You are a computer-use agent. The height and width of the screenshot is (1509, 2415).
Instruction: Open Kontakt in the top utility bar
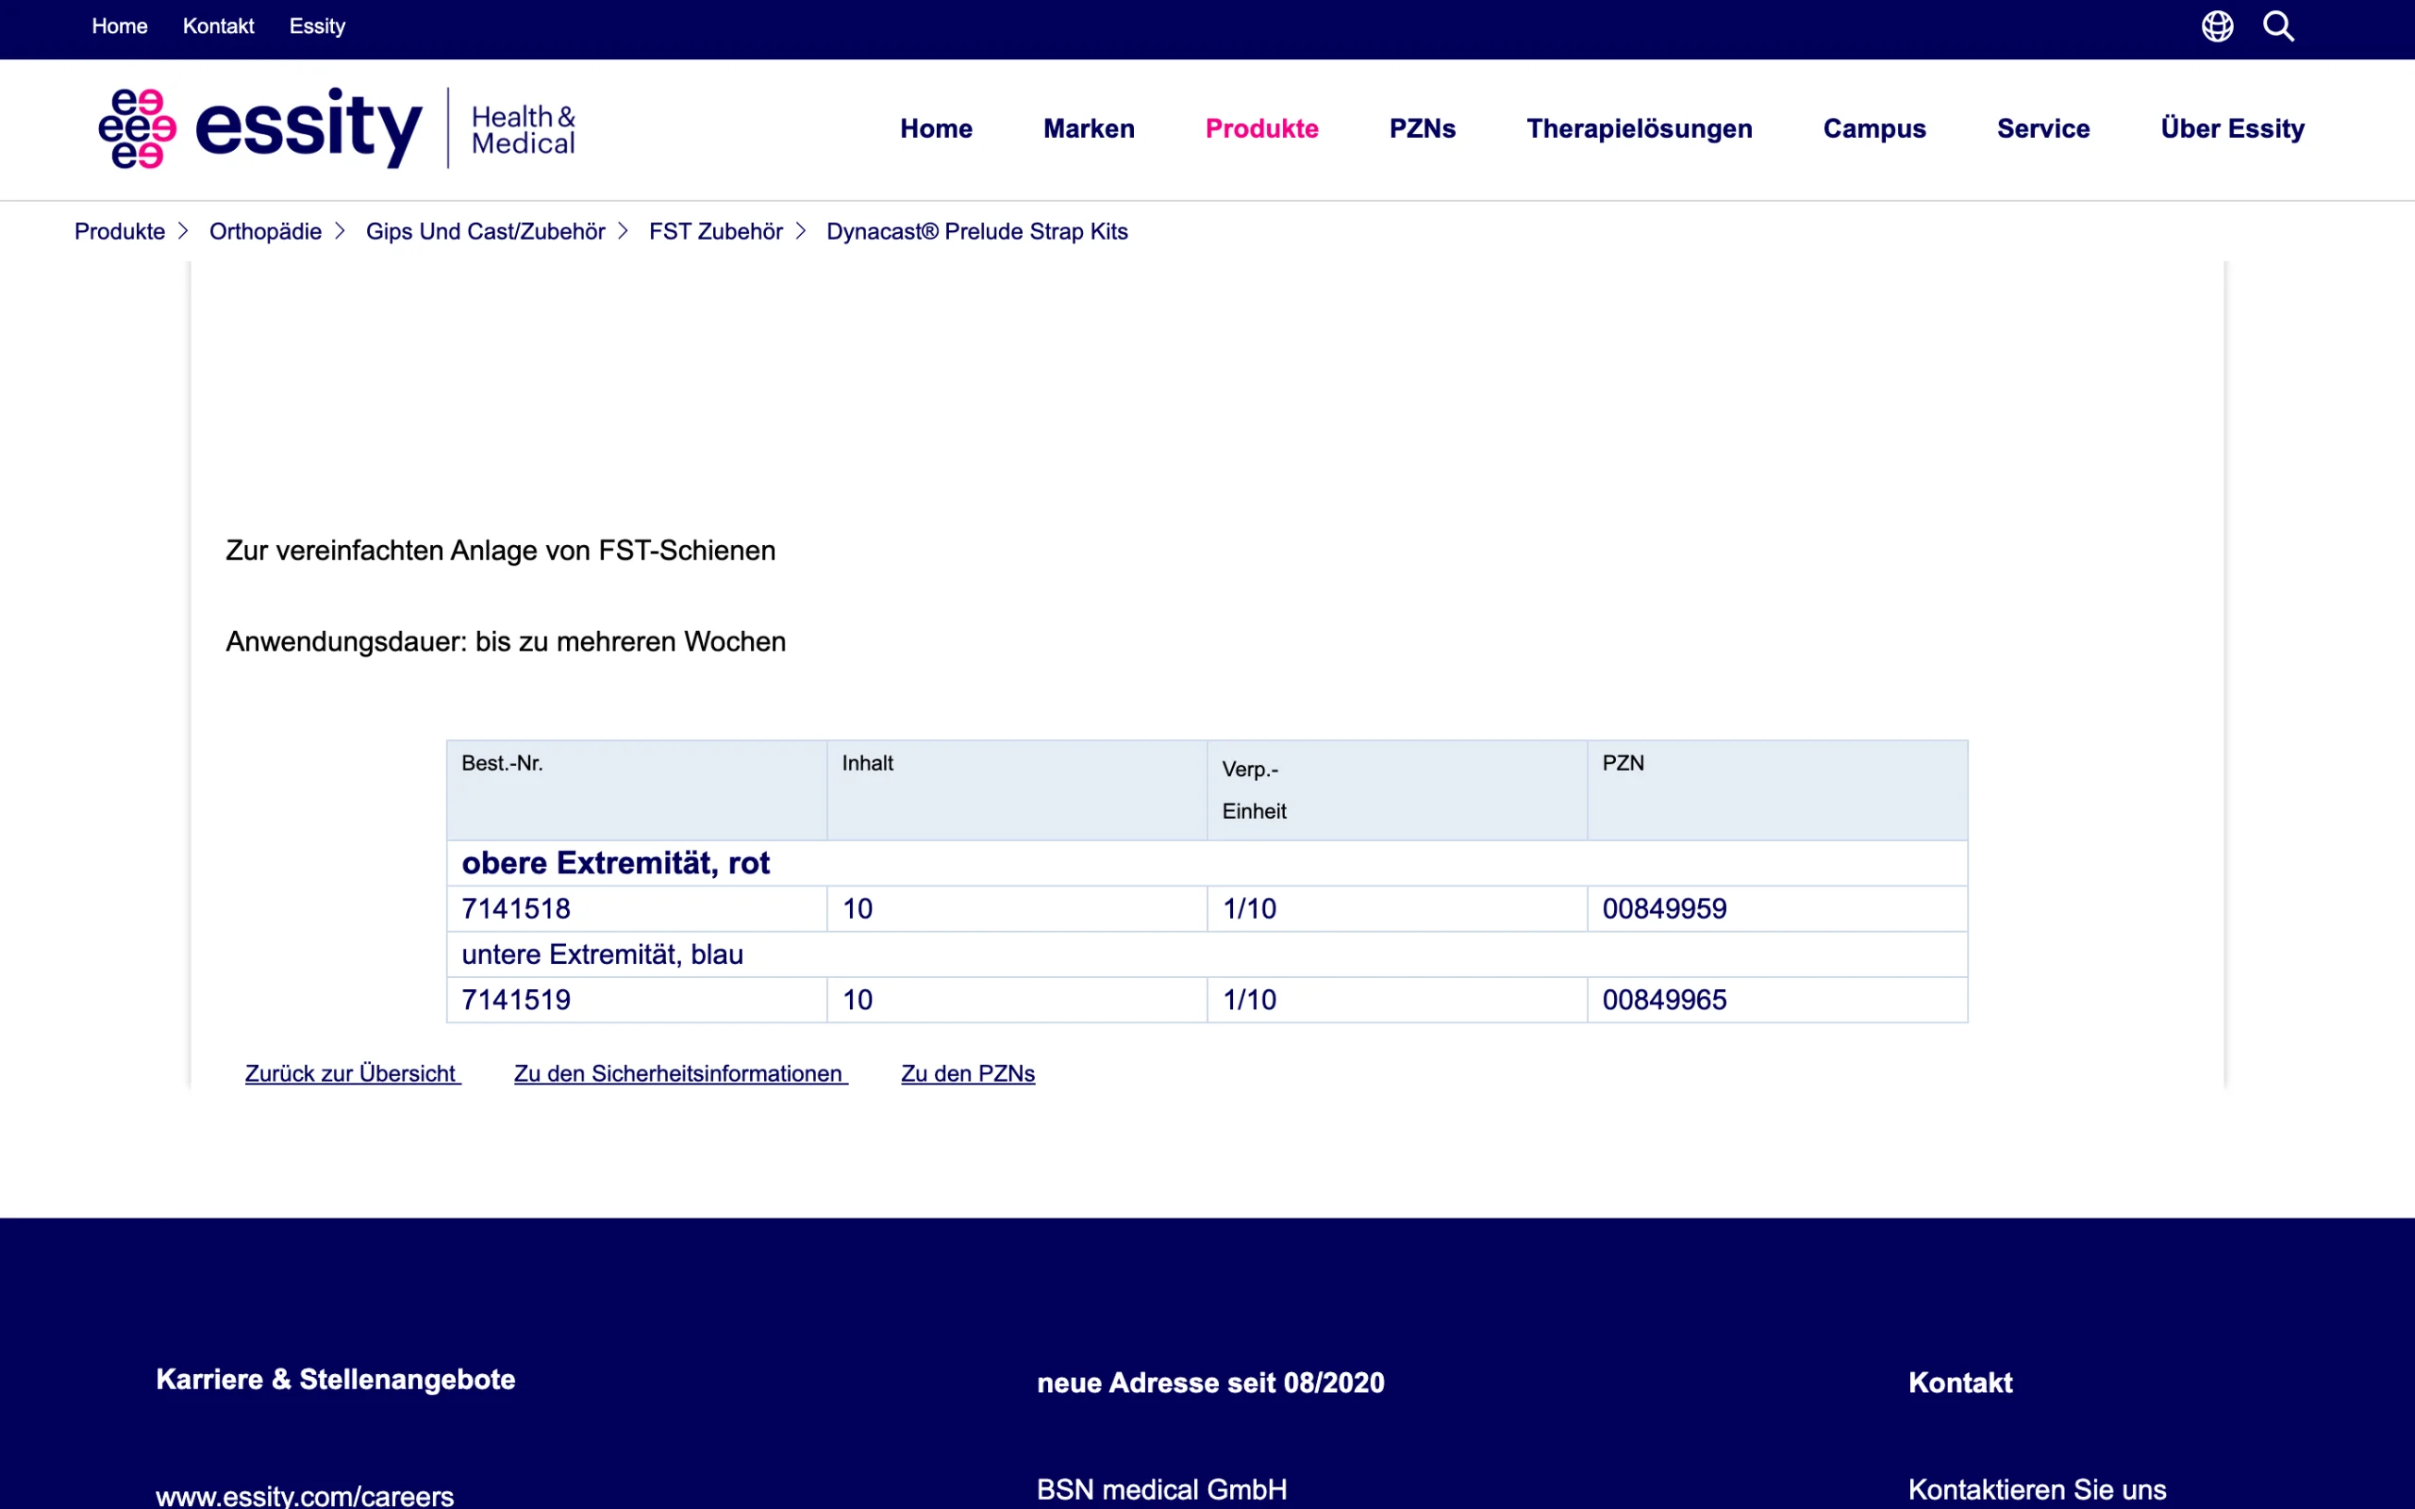[219, 26]
